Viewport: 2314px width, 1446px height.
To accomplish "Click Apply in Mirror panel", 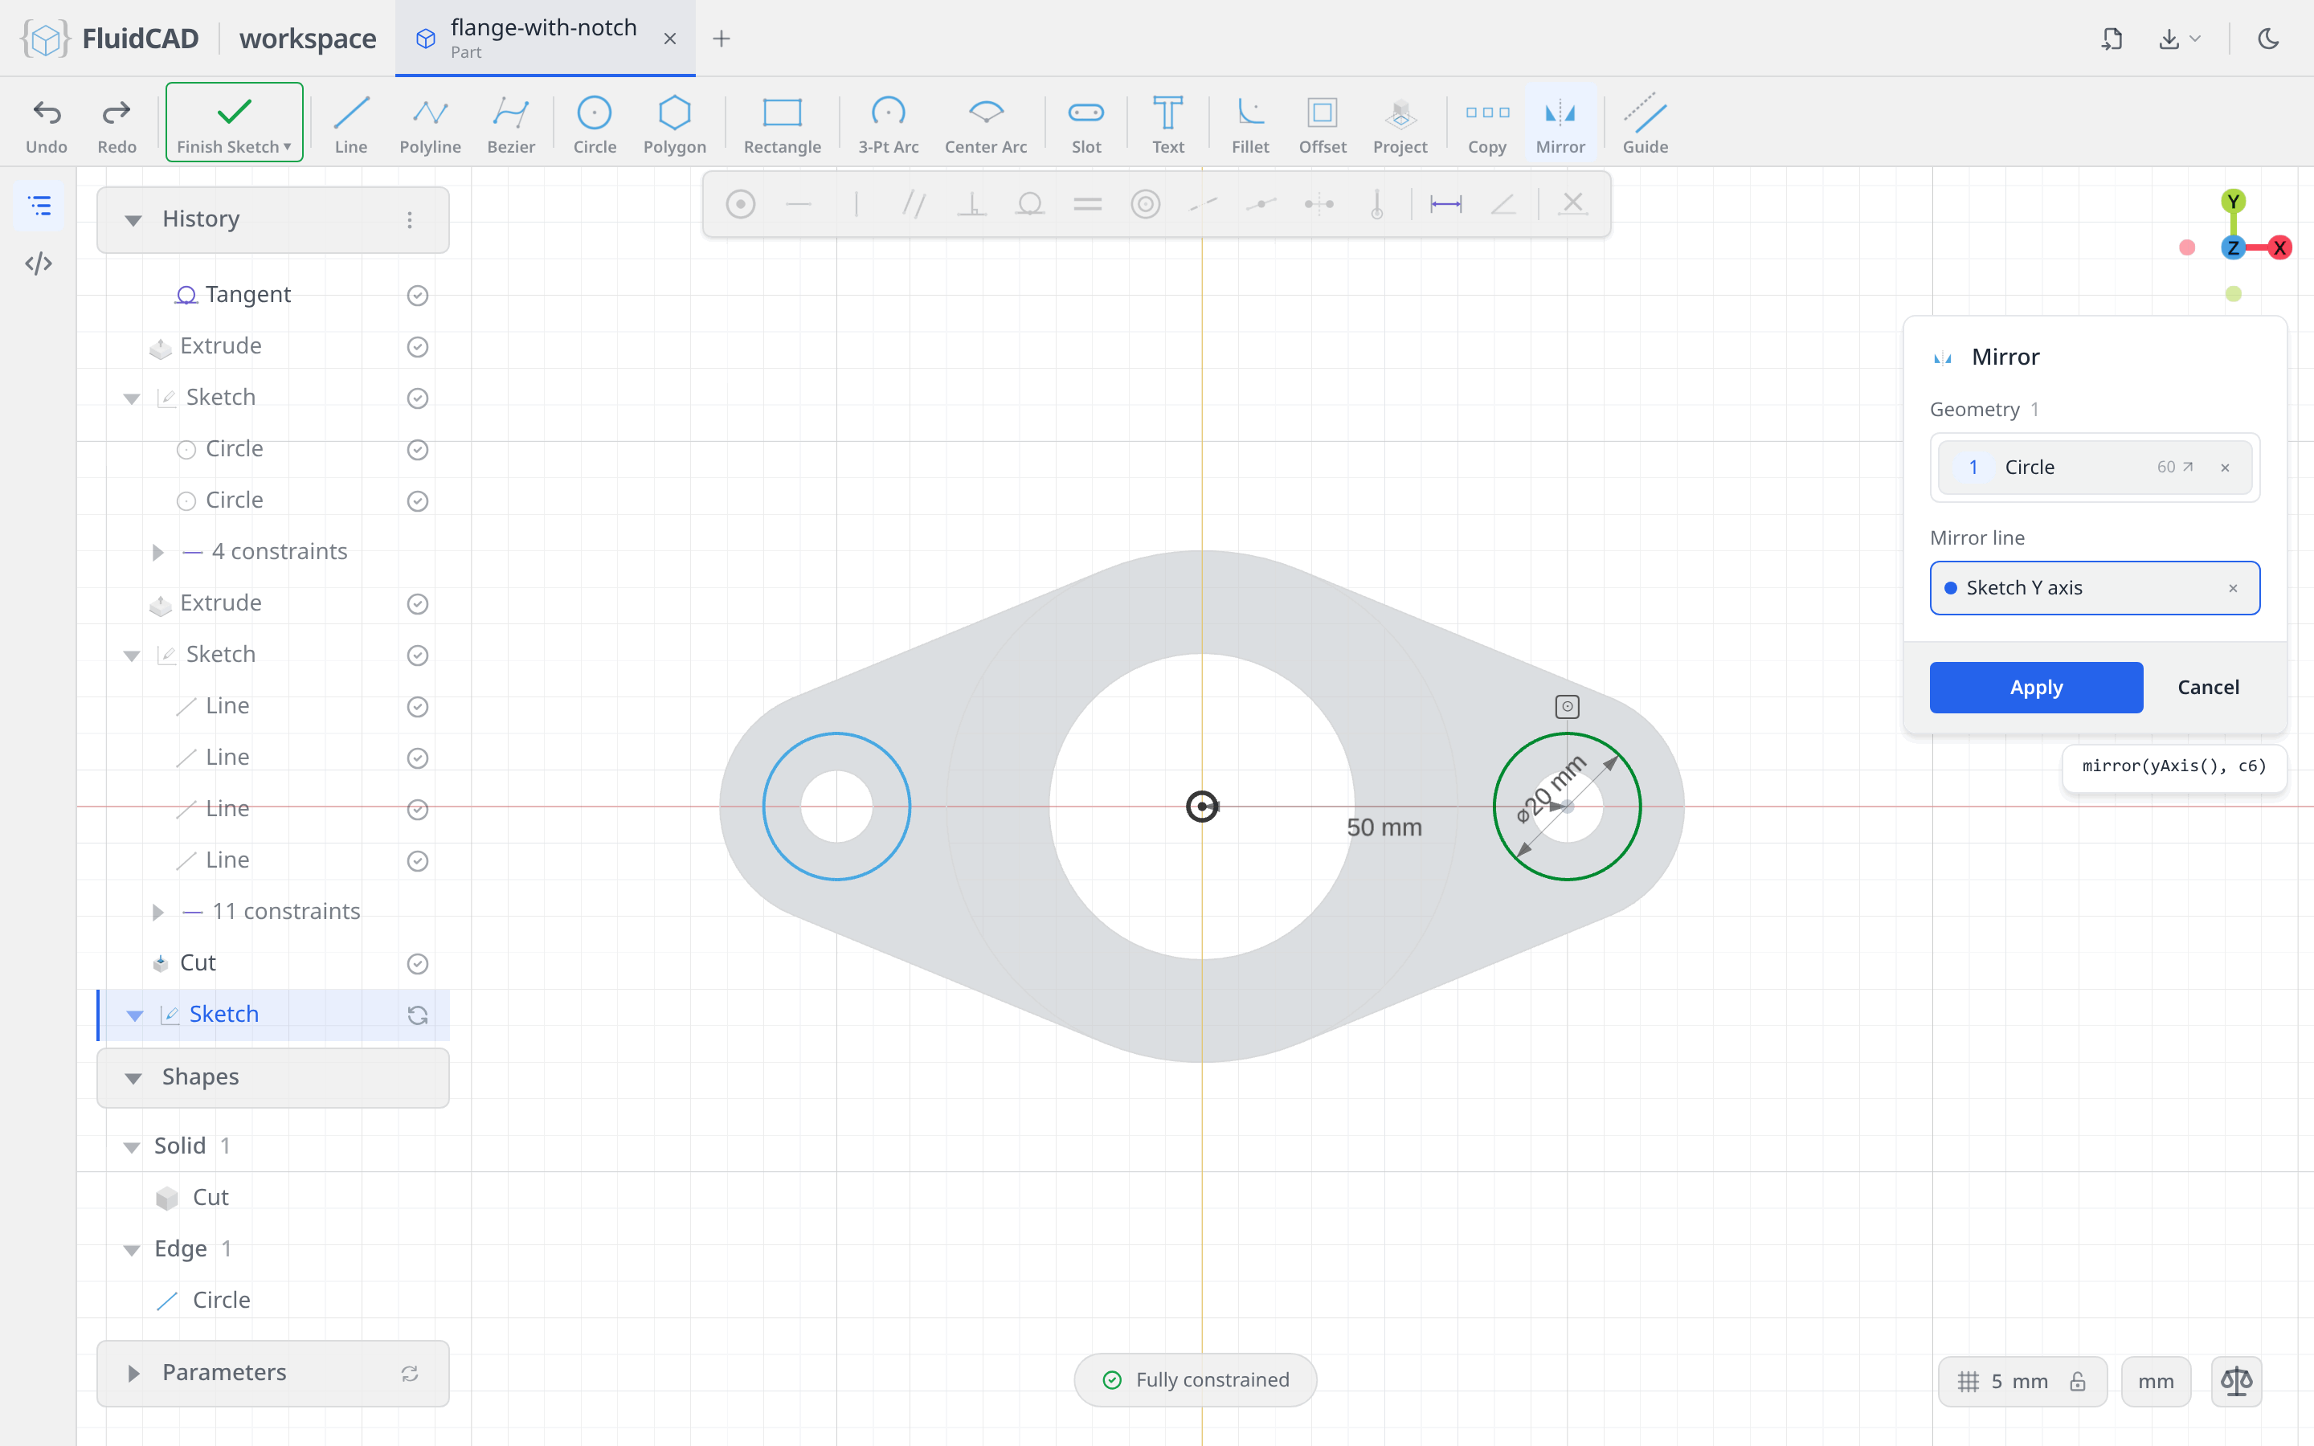I will 2036,687.
